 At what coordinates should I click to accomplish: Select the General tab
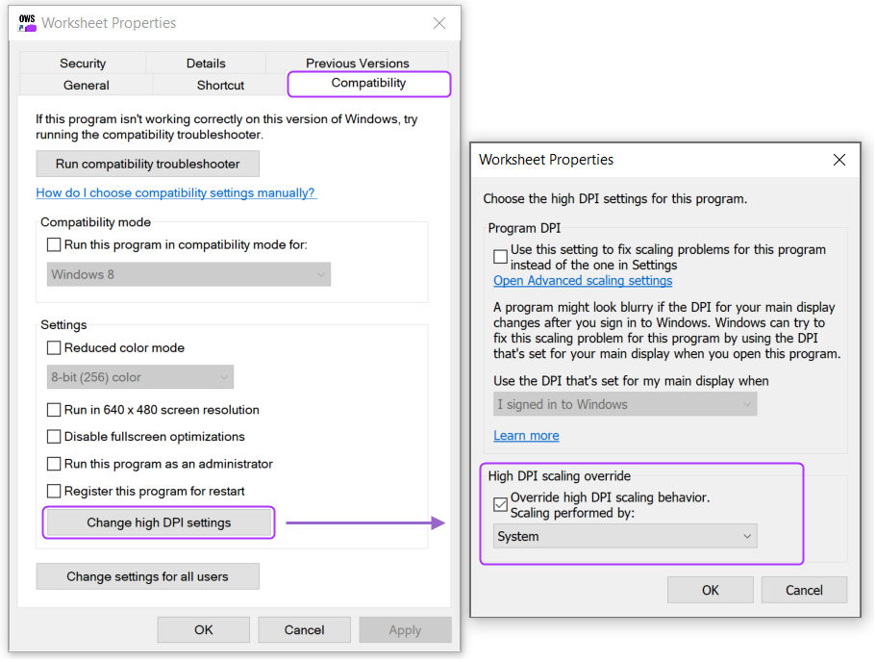85,85
